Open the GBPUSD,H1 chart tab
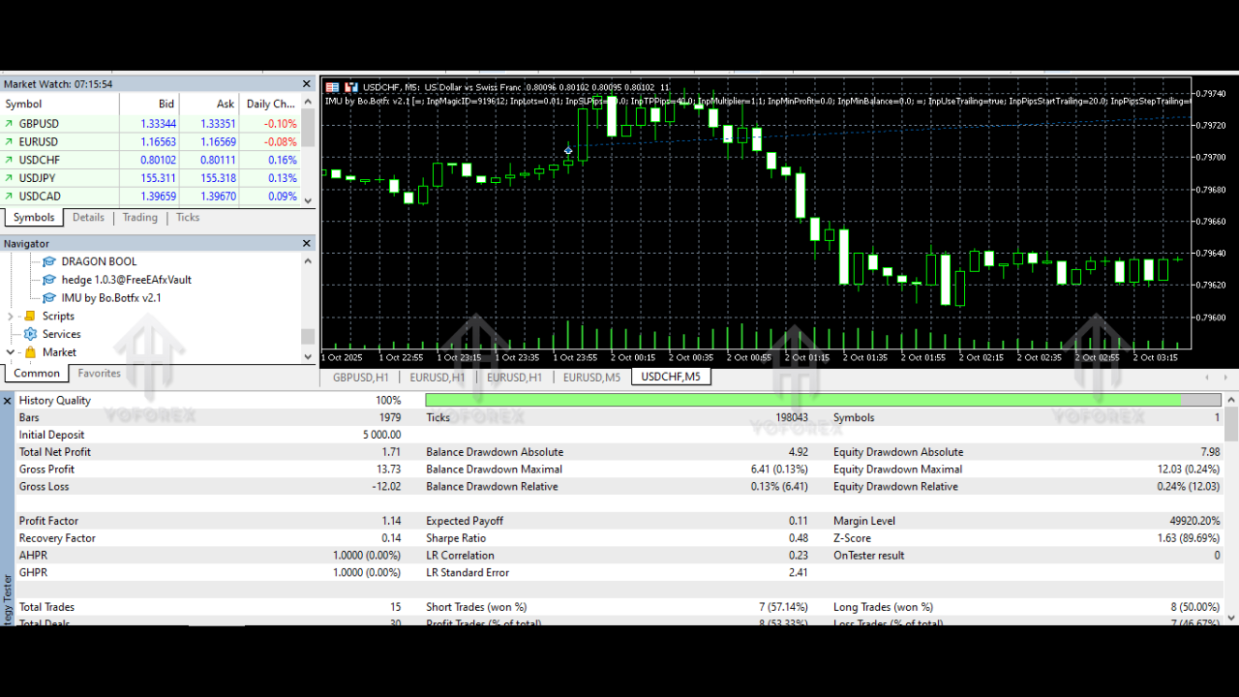This screenshot has height=697, width=1239. [x=360, y=378]
